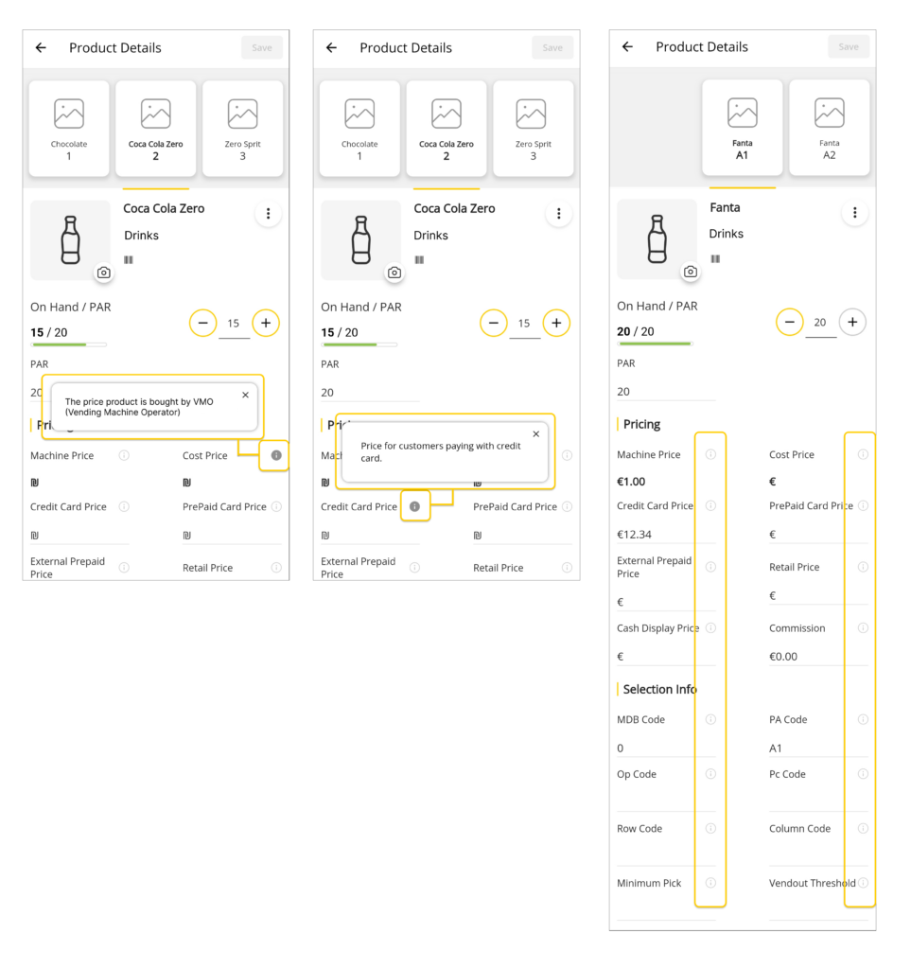Decrease on-hand quantity on the left screen

click(202, 323)
